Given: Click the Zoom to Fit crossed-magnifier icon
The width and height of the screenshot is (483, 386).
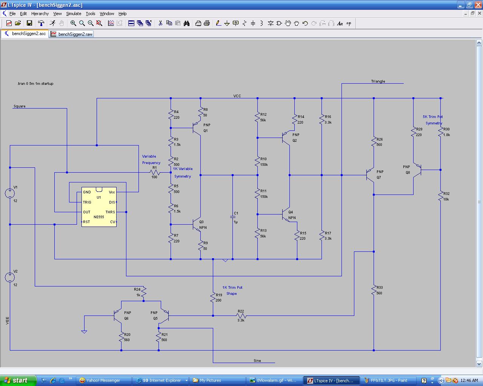Looking at the screenshot, I should pos(99,23).
